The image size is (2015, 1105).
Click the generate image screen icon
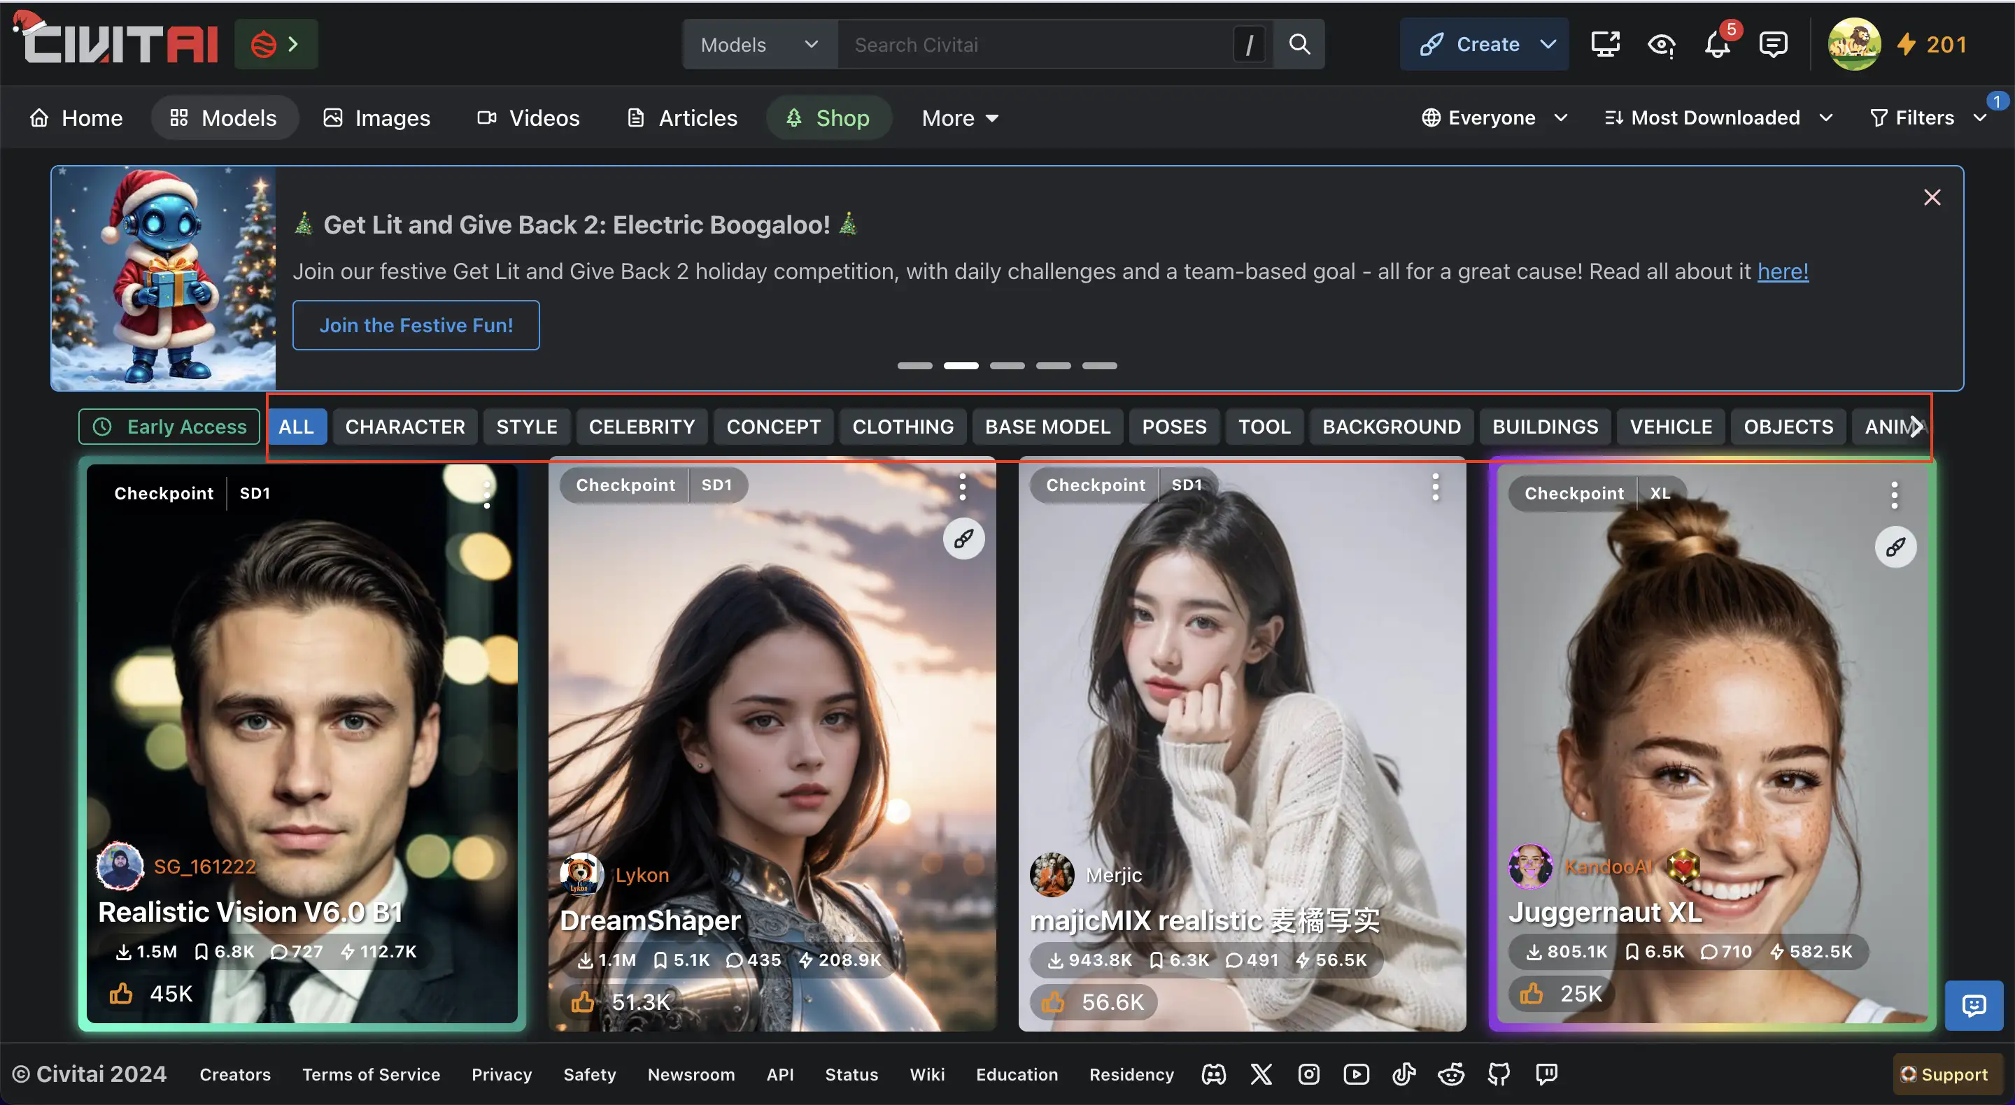click(1606, 43)
